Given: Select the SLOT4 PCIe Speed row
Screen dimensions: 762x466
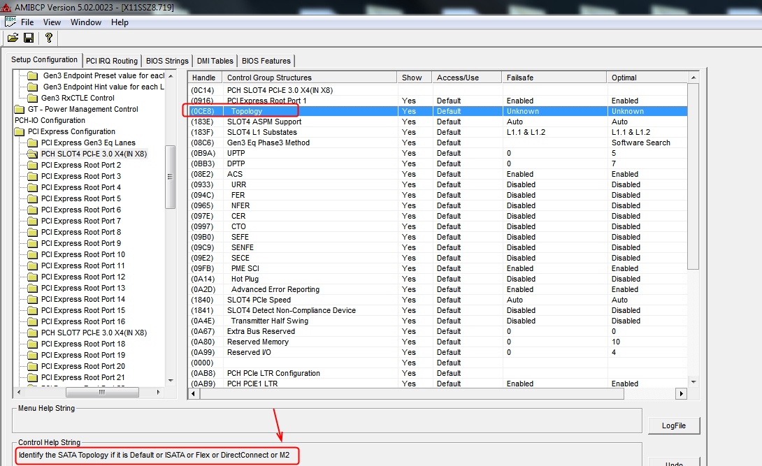Looking at the screenshot, I should coord(438,300).
